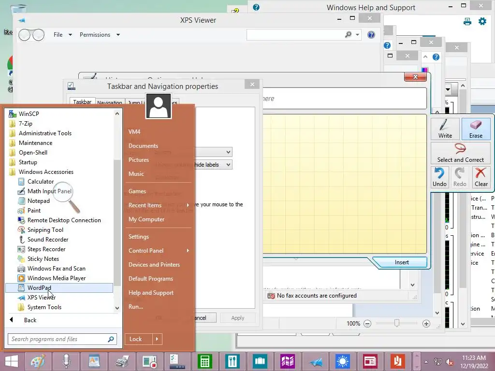Open settings gear in Help and Support

482,21
